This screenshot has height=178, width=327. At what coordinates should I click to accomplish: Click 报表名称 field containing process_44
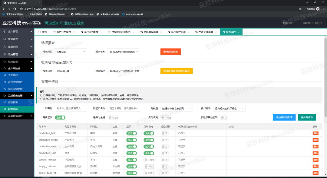(71, 71)
